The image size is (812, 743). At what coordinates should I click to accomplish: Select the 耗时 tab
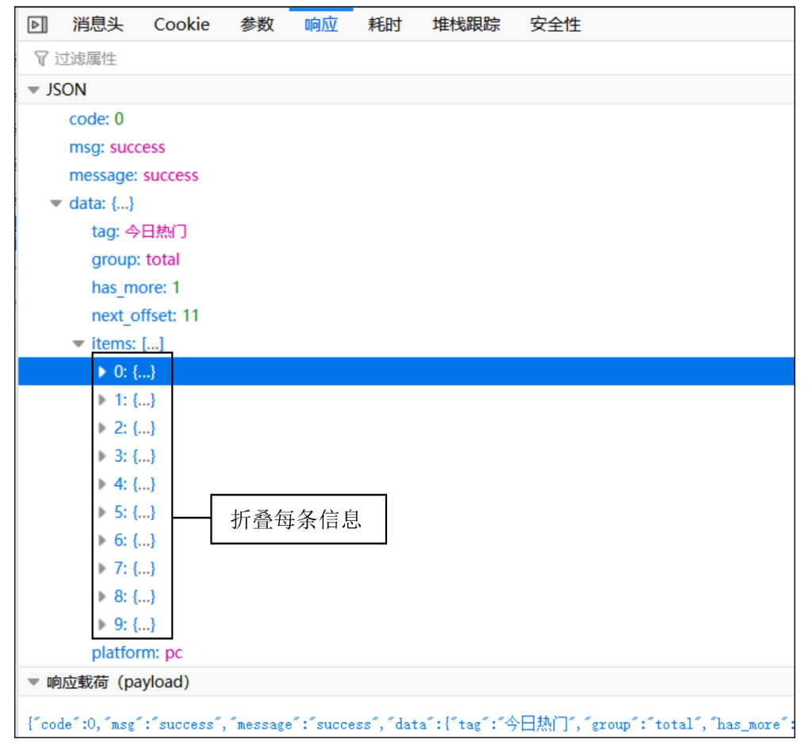tap(385, 24)
